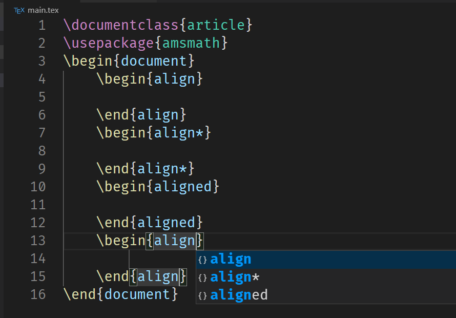Click line number 7 in the gutter
The height and width of the screenshot is (318, 456).
click(42, 133)
